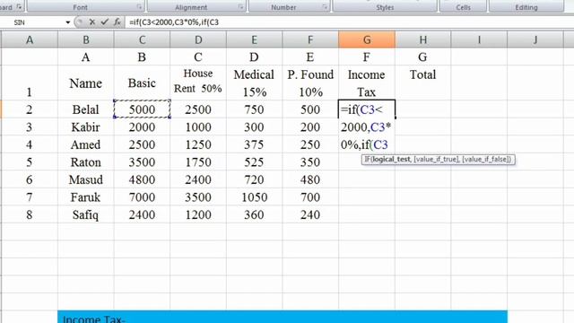This screenshot has height=323, width=574.
Task: Click House Rent value 1200 cell
Action: click(x=198, y=214)
